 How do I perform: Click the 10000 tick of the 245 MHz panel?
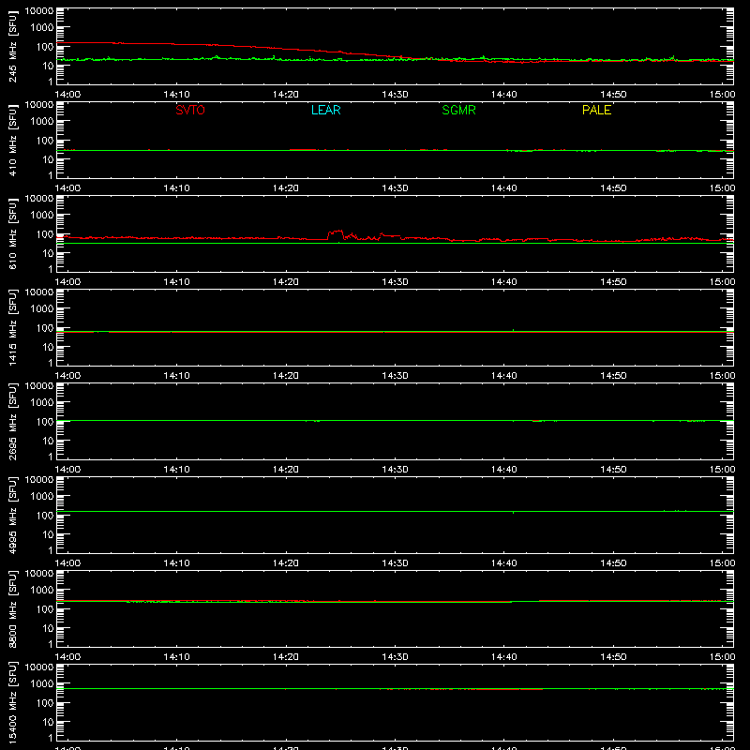(x=39, y=11)
